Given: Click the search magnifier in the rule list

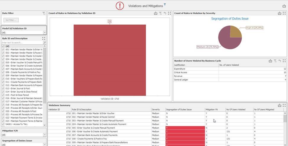Looking at the screenshot, I should (x=45, y=43).
